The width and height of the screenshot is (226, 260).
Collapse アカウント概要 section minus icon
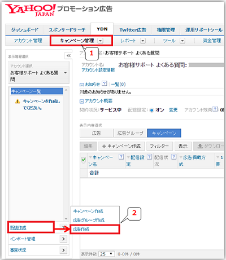82,102
